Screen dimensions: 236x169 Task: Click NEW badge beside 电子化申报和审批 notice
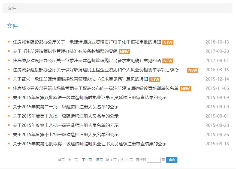[168, 42]
